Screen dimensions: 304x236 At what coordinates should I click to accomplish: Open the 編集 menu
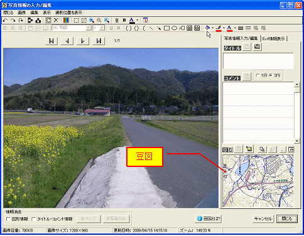click(35, 13)
